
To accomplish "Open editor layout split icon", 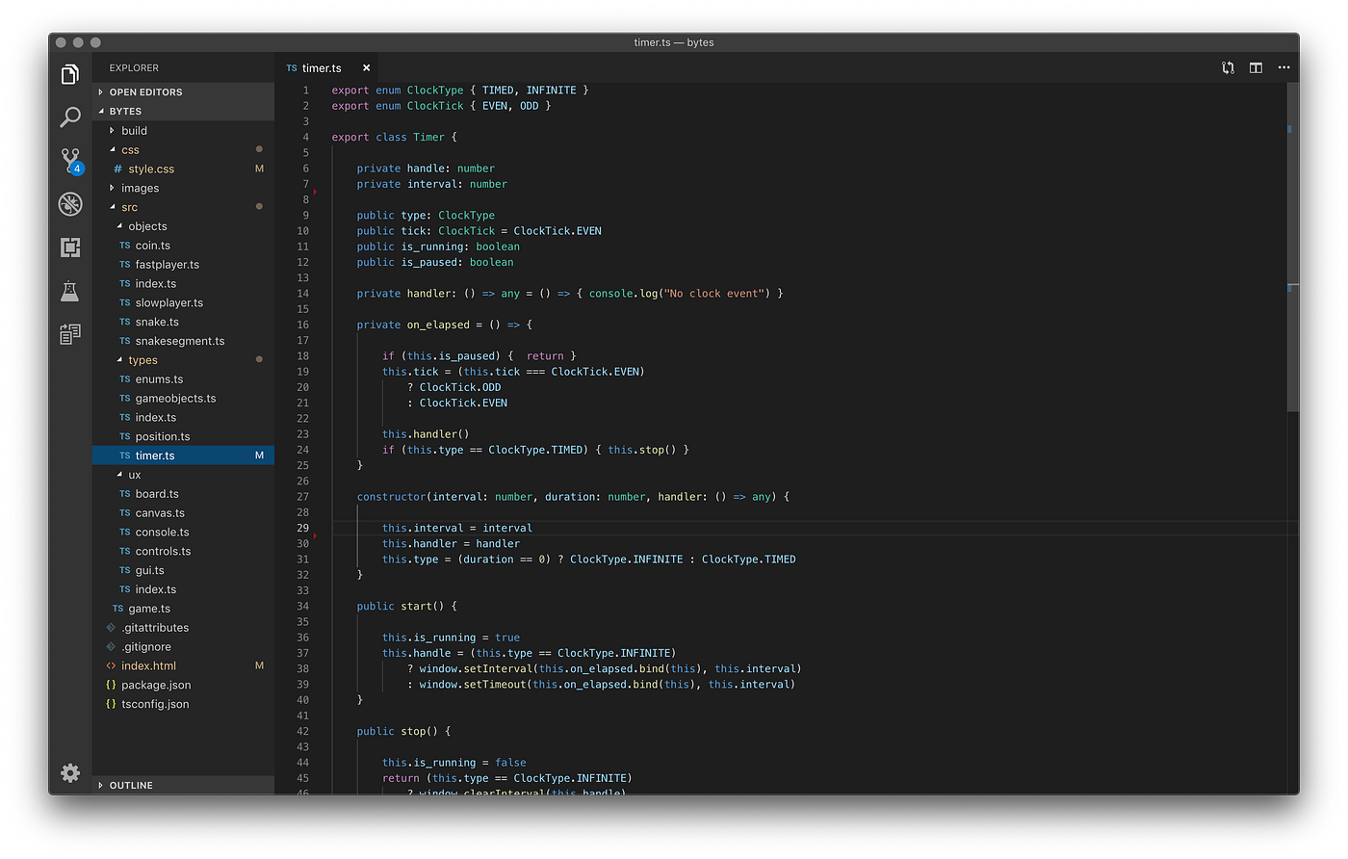I will tap(1255, 67).
